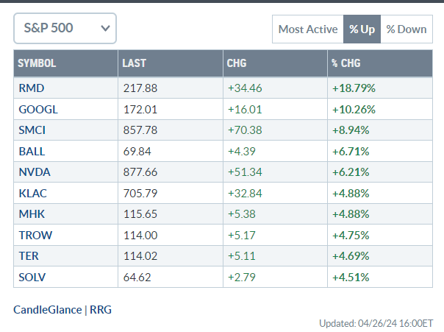Click the KLAC ticker symbol
The height and width of the screenshot is (332, 444).
click(x=32, y=194)
